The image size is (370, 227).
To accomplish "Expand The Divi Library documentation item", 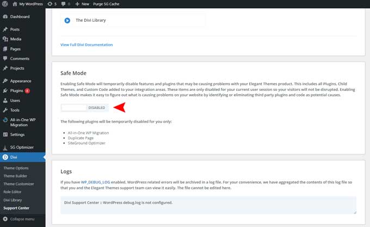I will pyautogui.click(x=91, y=21).
